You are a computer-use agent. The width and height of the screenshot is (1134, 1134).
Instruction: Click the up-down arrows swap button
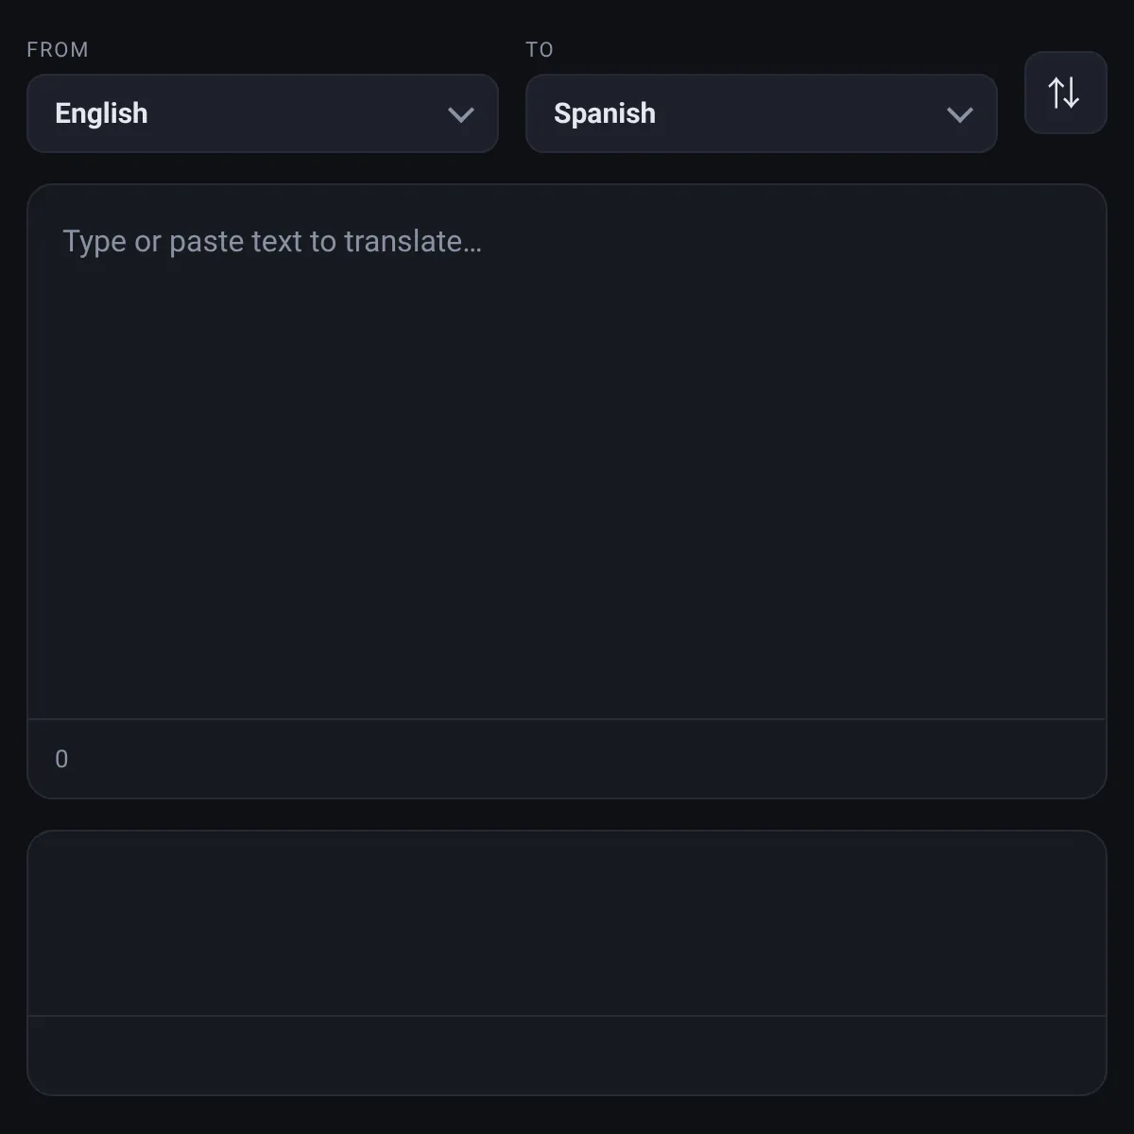pos(1065,93)
